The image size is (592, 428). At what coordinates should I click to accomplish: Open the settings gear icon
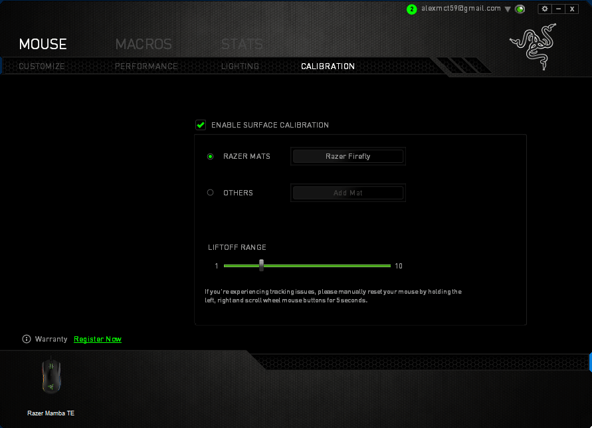544,9
